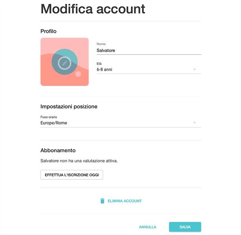The height and width of the screenshot is (235, 241).
Task: Focus the Nome field containing Salvatore
Action: [149, 50]
